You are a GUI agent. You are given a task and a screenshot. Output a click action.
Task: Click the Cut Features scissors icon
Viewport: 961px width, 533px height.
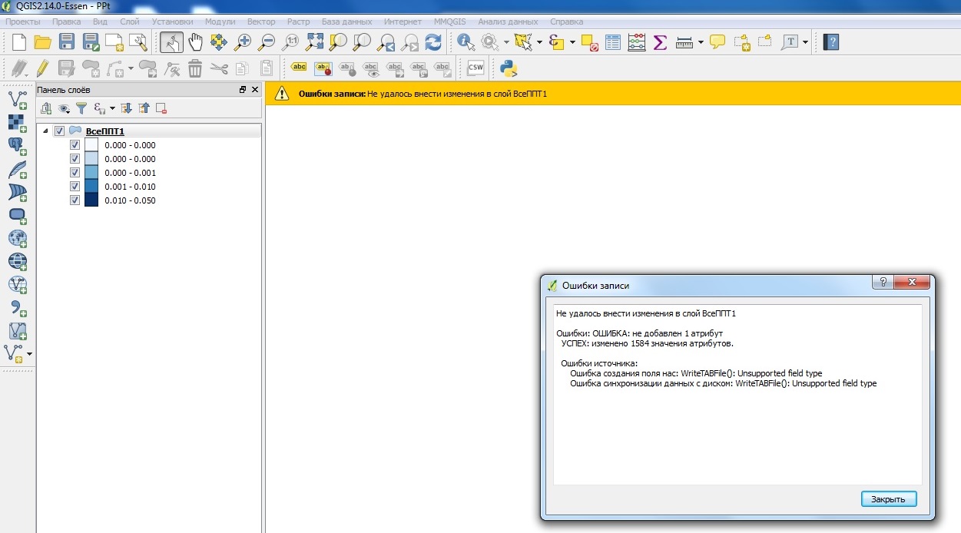click(x=219, y=68)
